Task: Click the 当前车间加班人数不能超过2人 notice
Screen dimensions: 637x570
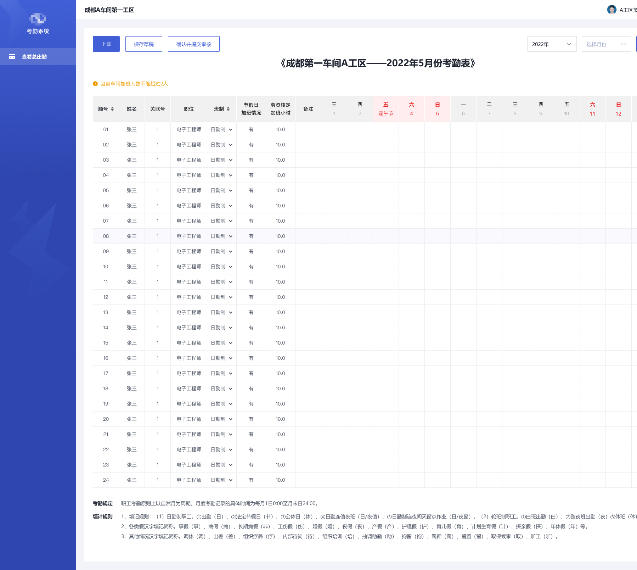Action: (x=134, y=84)
